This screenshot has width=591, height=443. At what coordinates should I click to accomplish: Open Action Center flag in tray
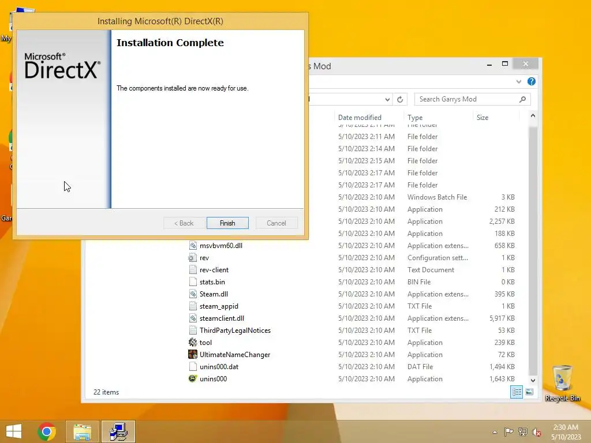click(x=508, y=432)
